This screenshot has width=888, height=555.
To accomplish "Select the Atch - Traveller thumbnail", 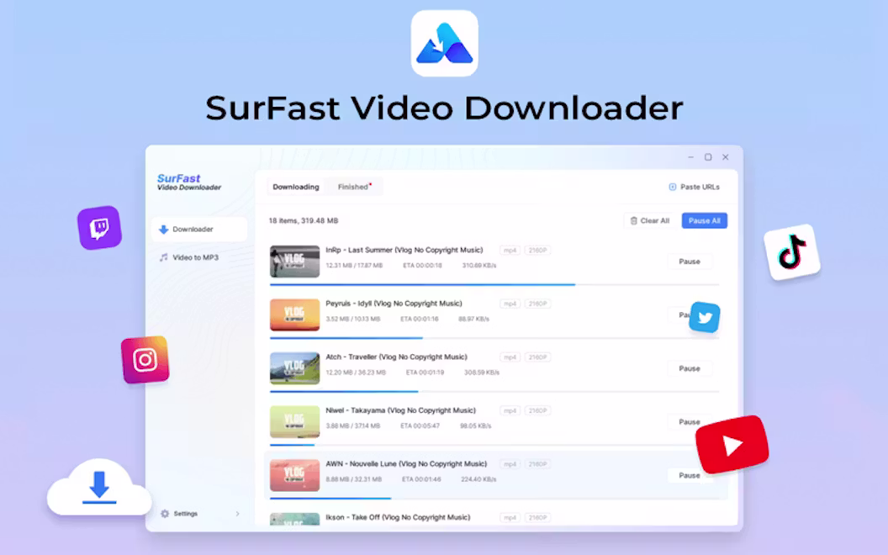I will pyautogui.click(x=294, y=368).
